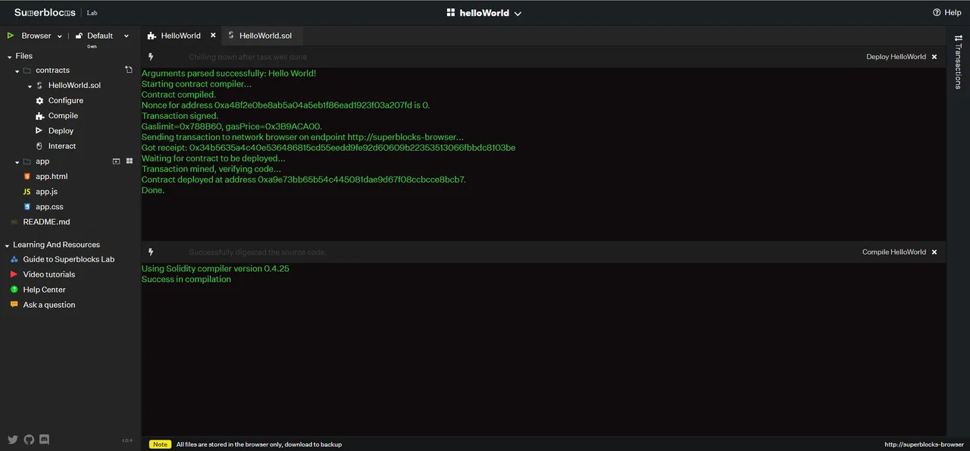Open the Video tutorials link
The height and width of the screenshot is (451, 970).
[x=49, y=274]
